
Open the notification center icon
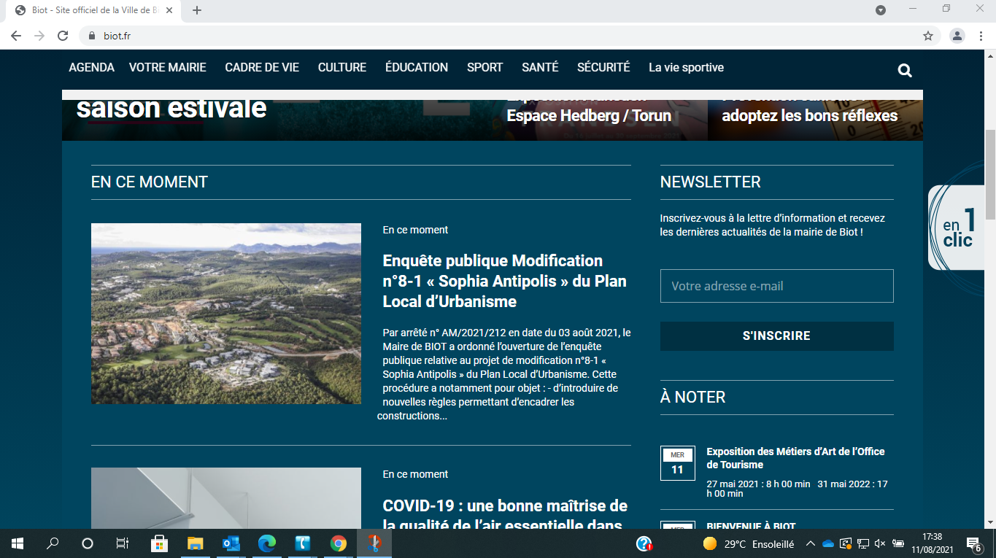click(x=973, y=543)
